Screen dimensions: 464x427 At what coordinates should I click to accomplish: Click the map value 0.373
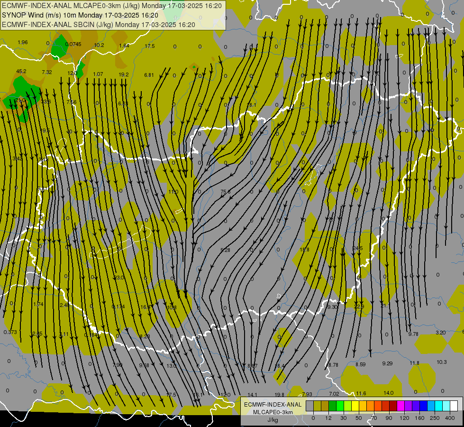tap(10, 332)
